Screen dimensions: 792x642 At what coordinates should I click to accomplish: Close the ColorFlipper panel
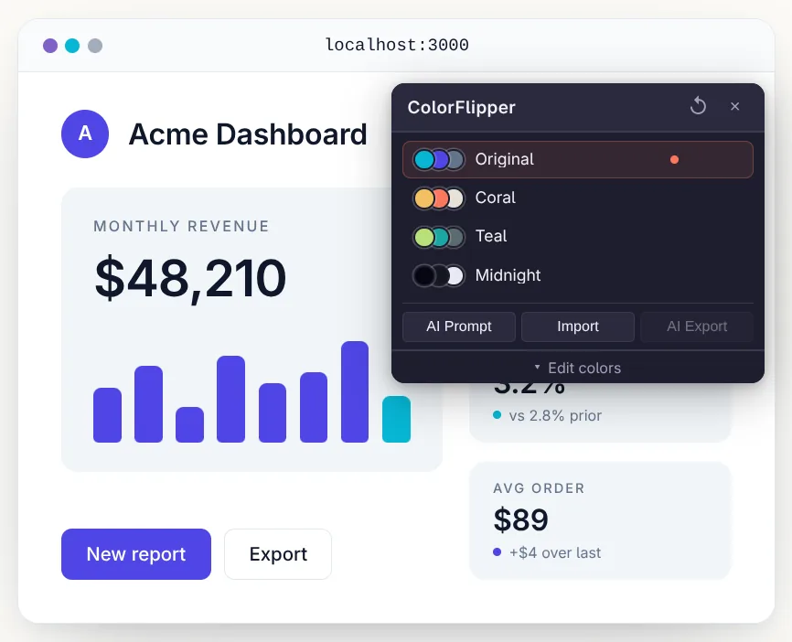pyautogui.click(x=735, y=107)
